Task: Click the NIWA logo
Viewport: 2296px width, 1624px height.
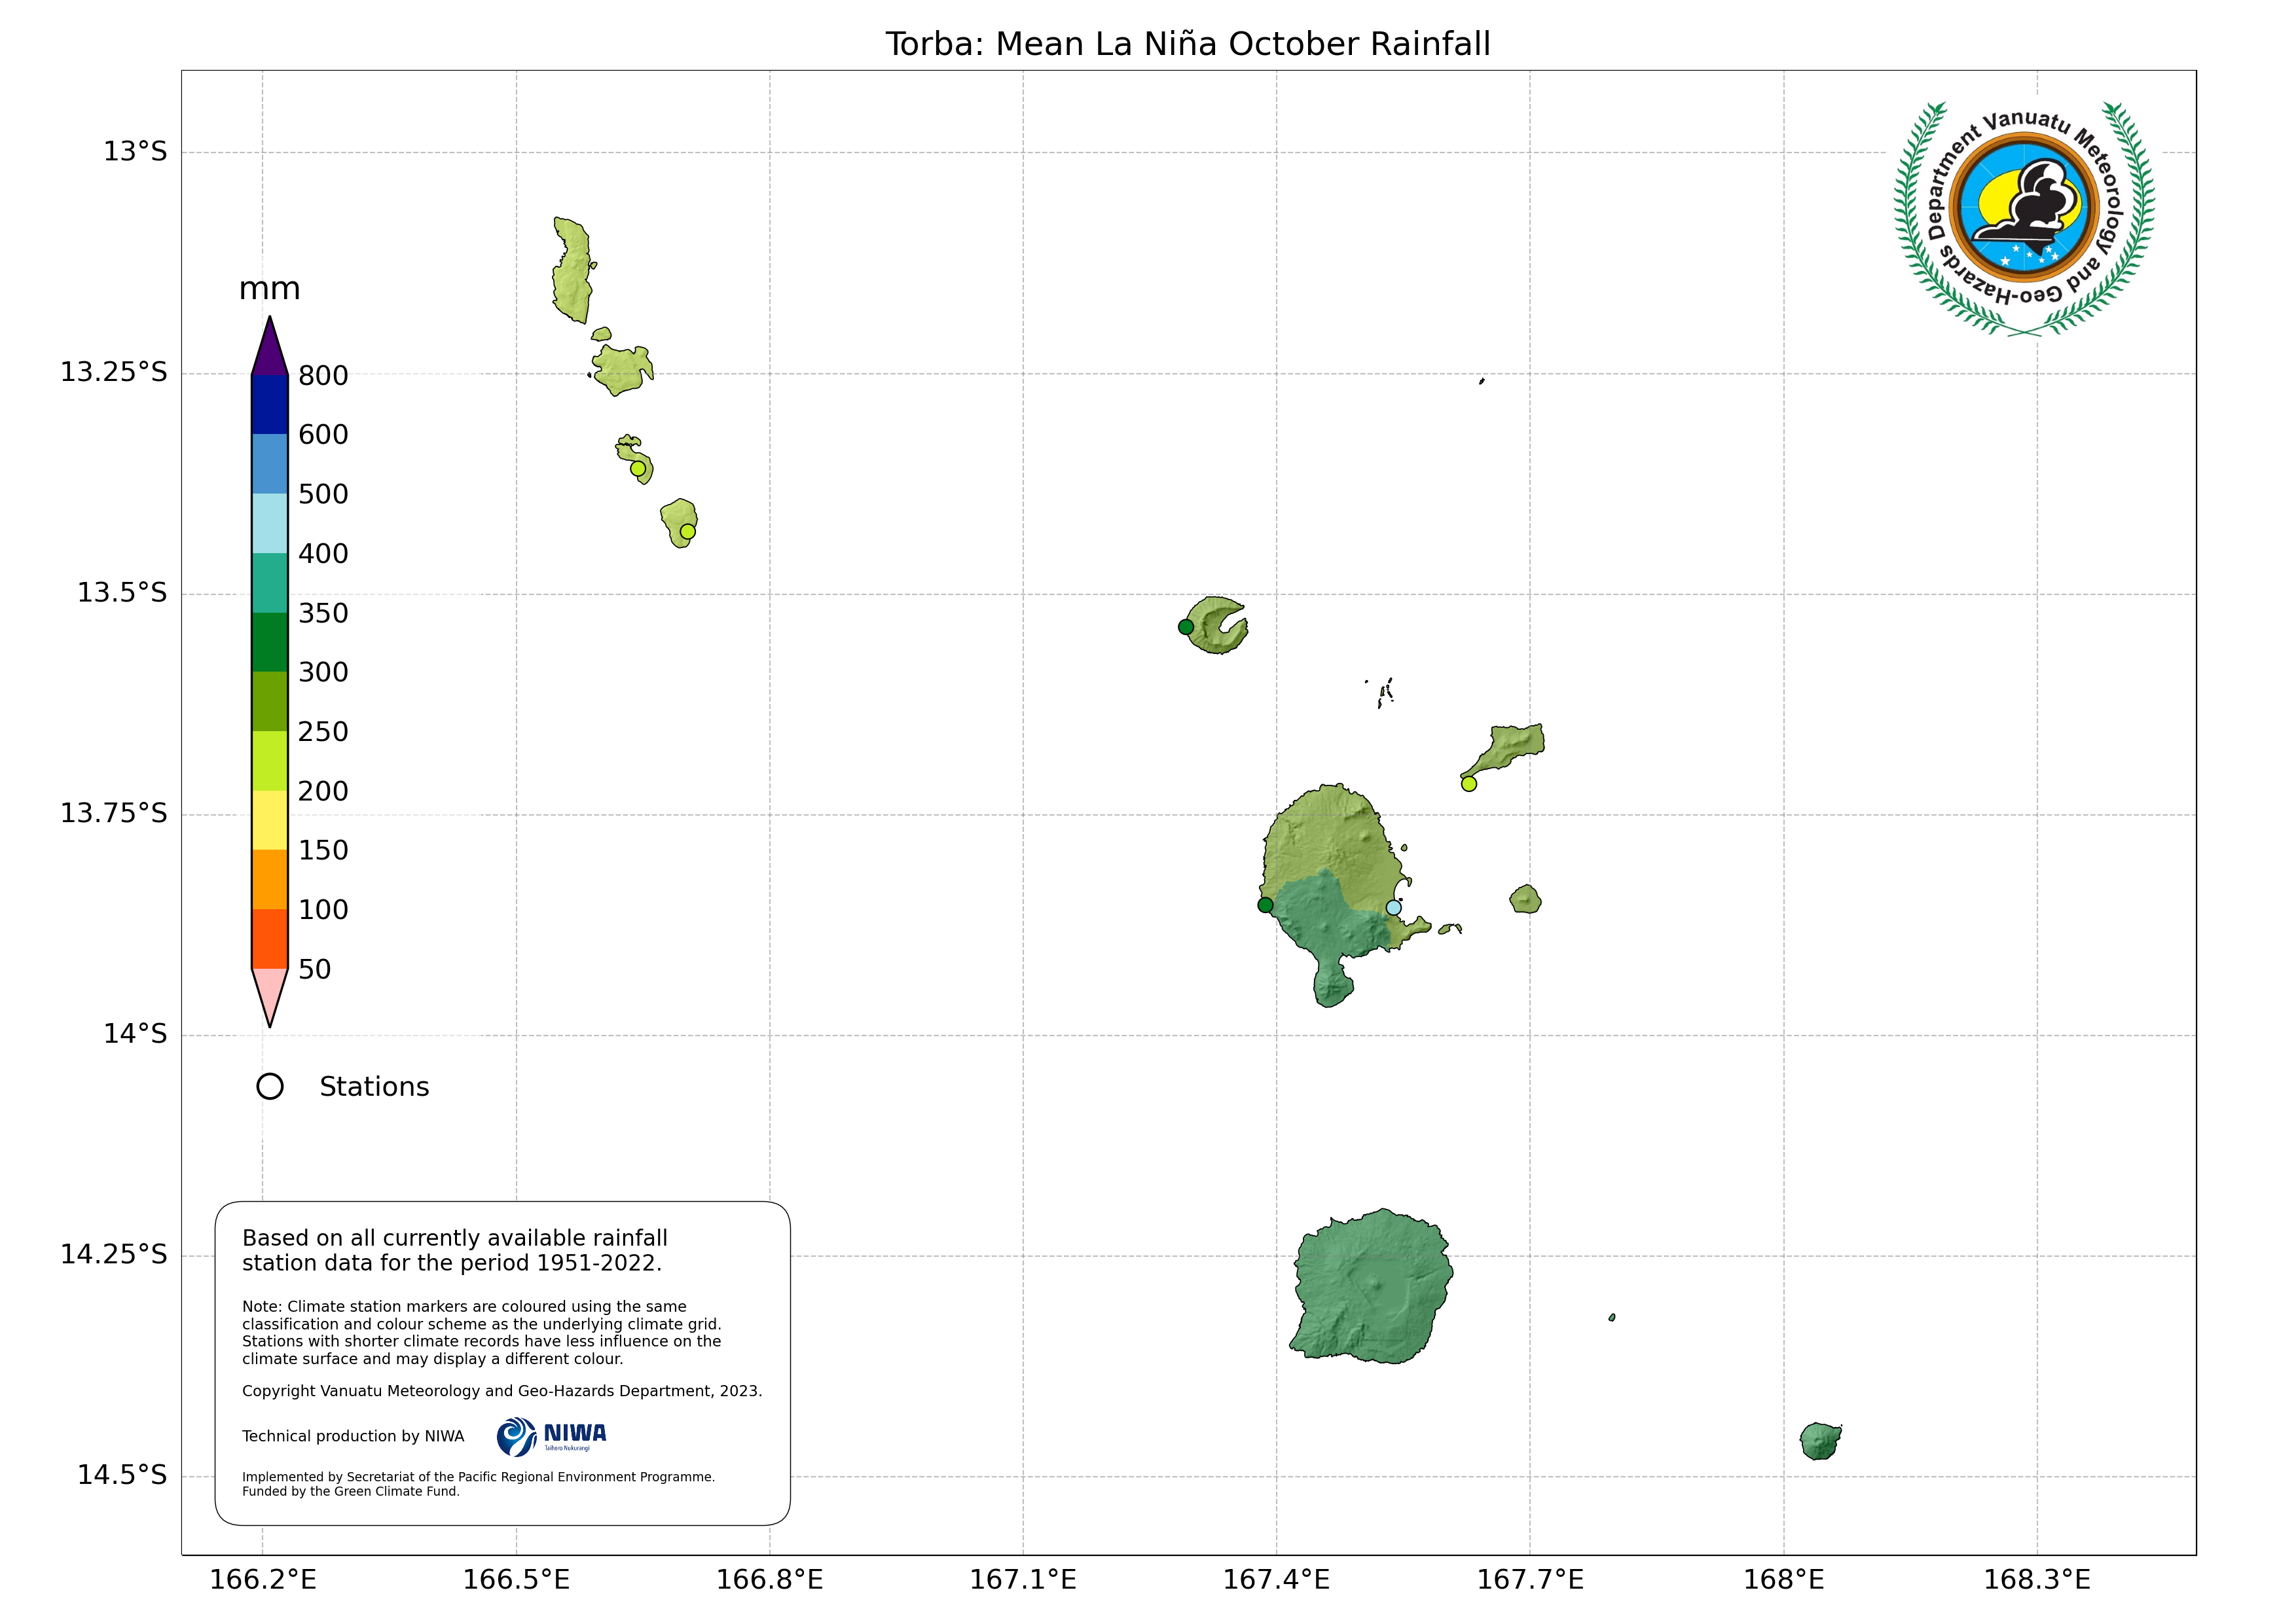Action: [x=551, y=1437]
